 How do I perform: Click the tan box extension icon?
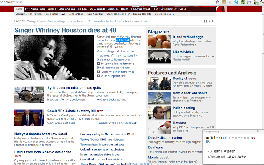pos(224,2)
